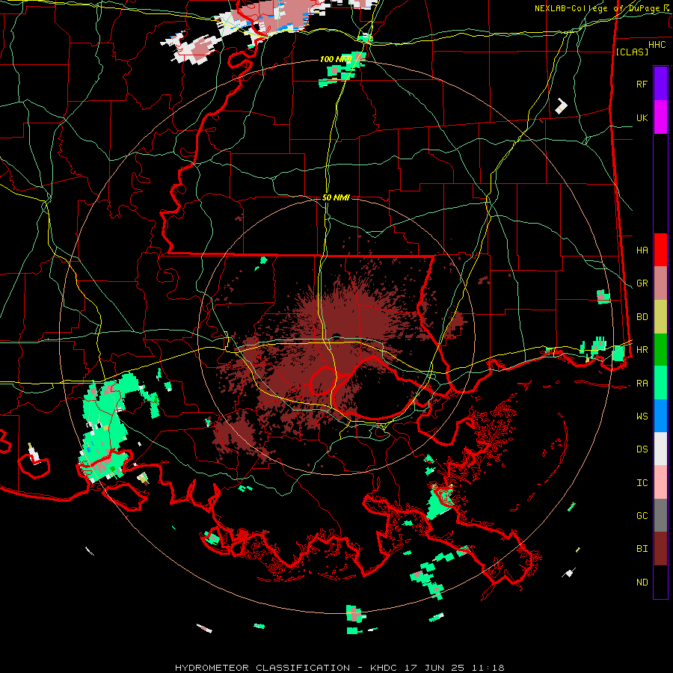Click the UK legend label

click(642, 117)
